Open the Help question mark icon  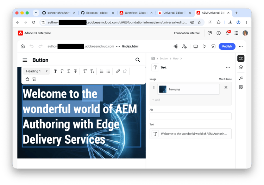click(x=219, y=33)
